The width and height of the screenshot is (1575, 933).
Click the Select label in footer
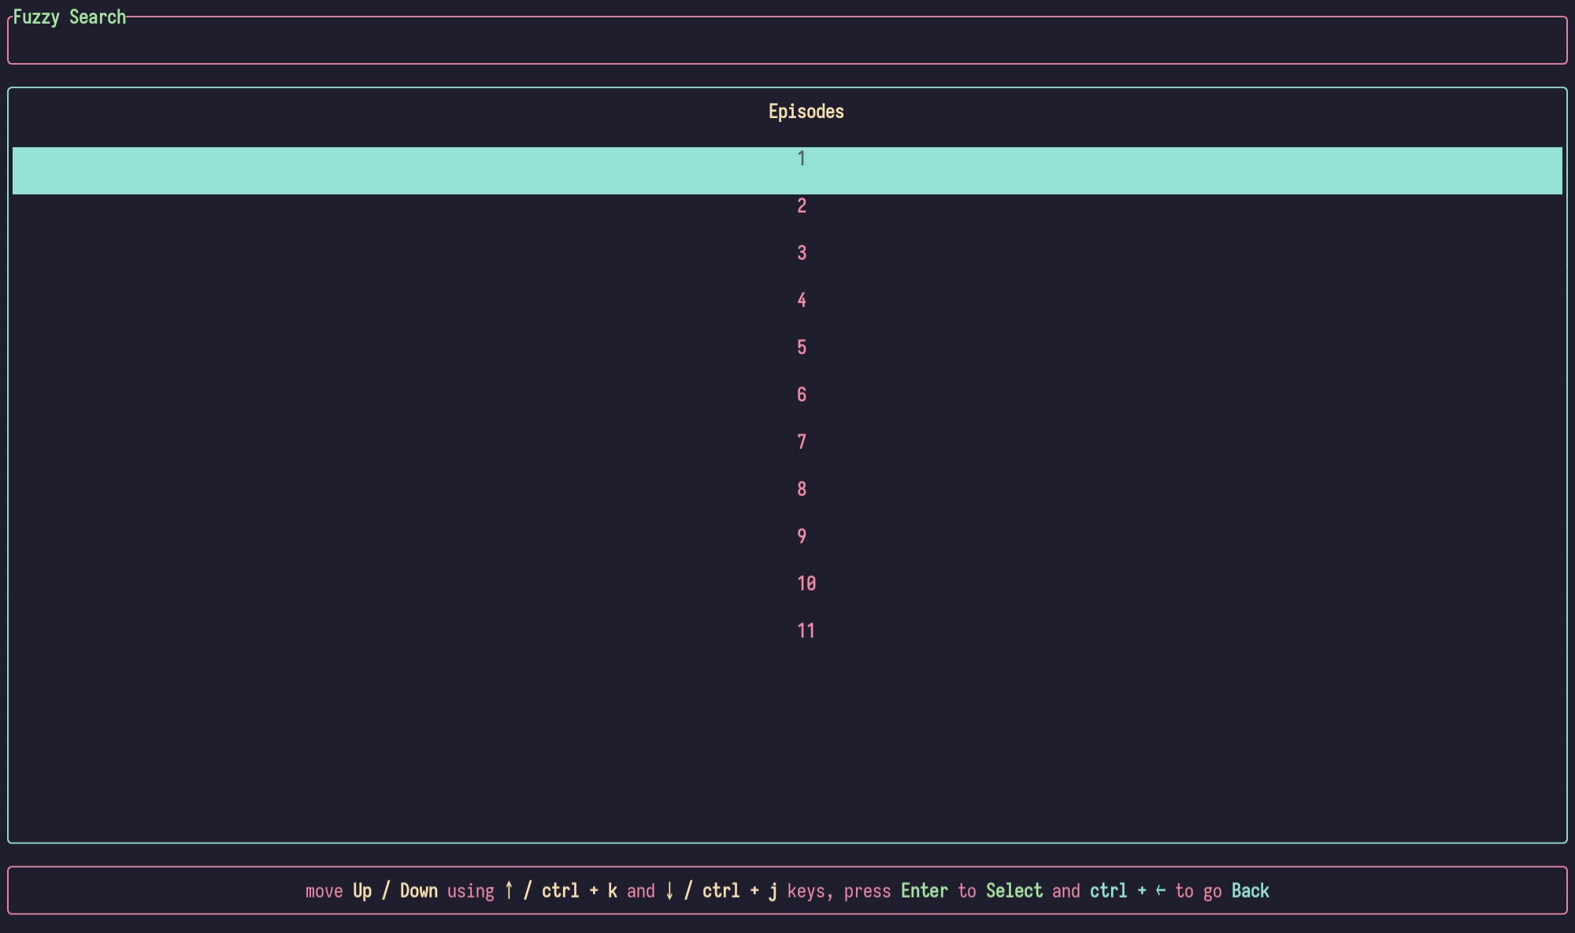click(x=1014, y=890)
